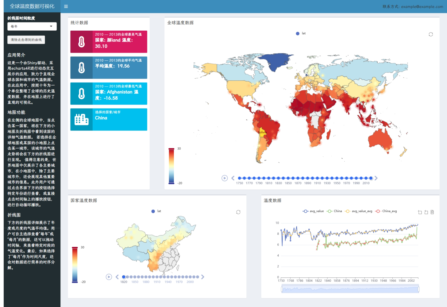Toggle China series in chart legend
This screenshot has height=307, width=447.
pos(334,211)
